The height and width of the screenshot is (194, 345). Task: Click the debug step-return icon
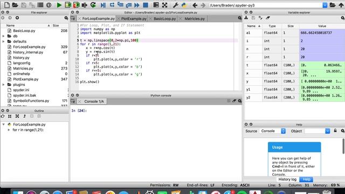(x=128, y=5)
